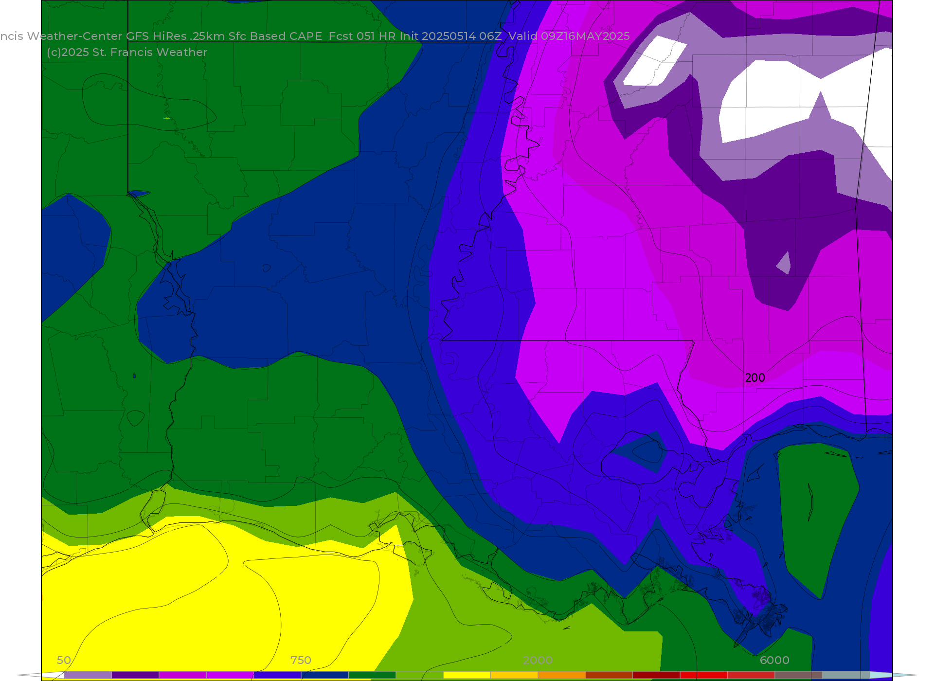Click the legend label 750
The image size is (934, 681).
coord(301,660)
